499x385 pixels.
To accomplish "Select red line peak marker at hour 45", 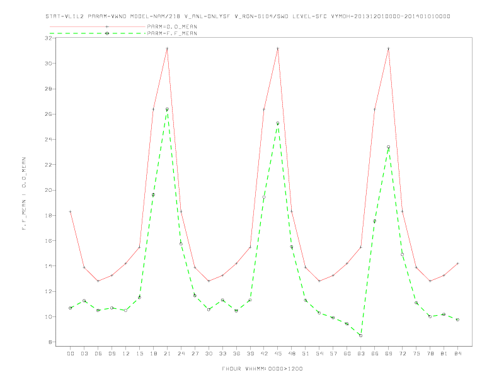I will pyautogui.click(x=278, y=48).
